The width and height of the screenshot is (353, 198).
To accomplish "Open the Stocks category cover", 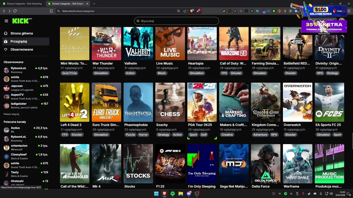I will coord(138,164).
